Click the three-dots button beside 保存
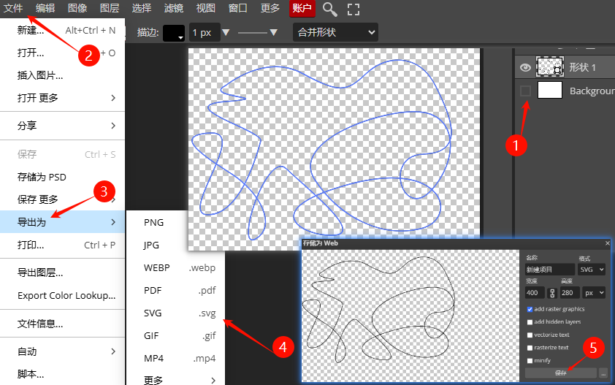Image resolution: width=615 pixels, height=385 pixels. (x=603, y=373)
